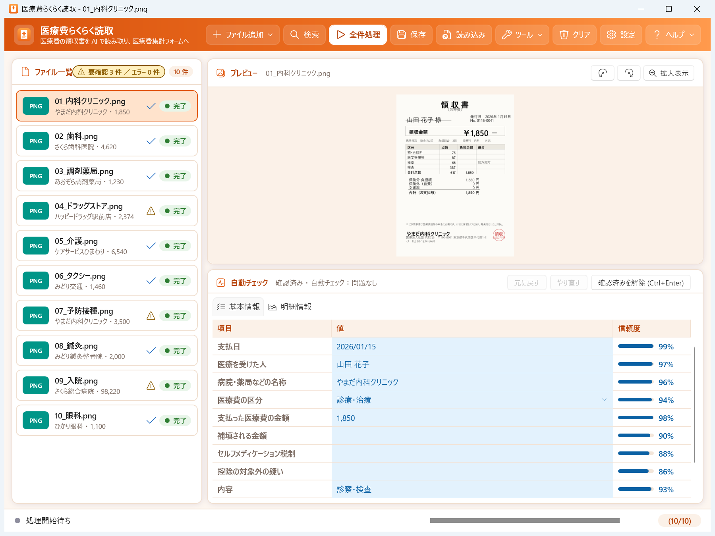
Task: Click the 読み込み load toolbar button
Action: [x=464, y=35]
